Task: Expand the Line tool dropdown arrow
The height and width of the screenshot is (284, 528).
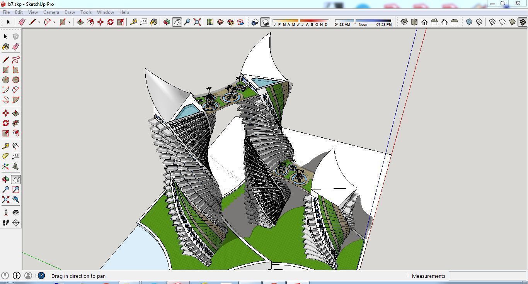Action: coord(39,22)
